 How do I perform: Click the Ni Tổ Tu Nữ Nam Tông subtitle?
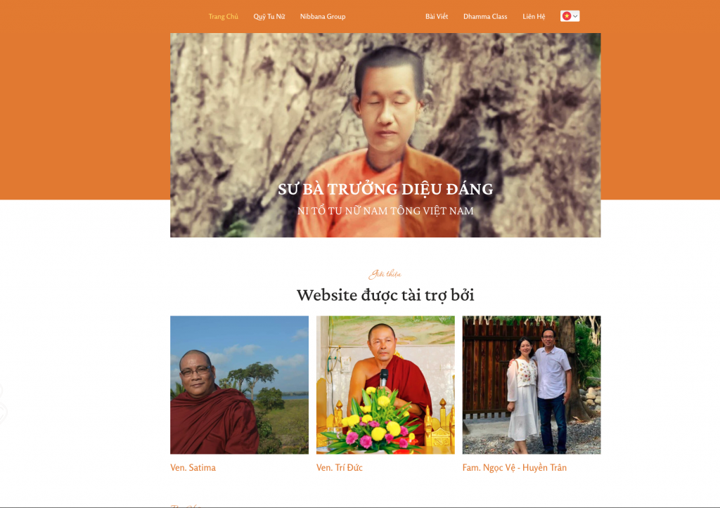tap(385, 211)
